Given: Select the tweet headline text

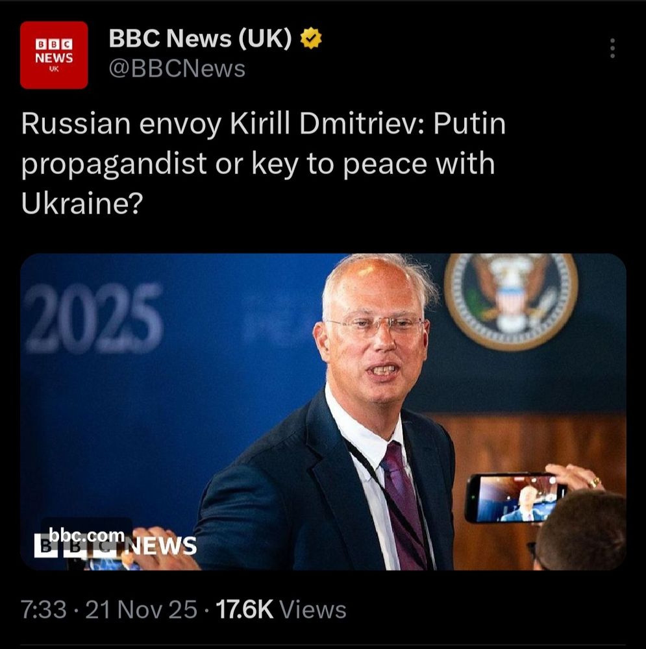Looking at the screenshot, I should pyautogui.click(x=264, y=163).
